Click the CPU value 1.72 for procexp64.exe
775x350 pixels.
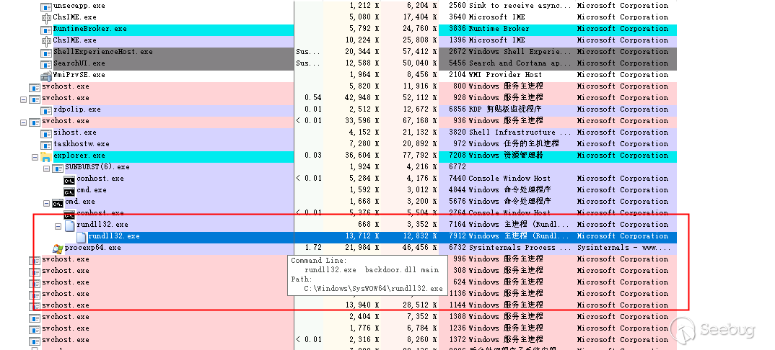[313, 248]
